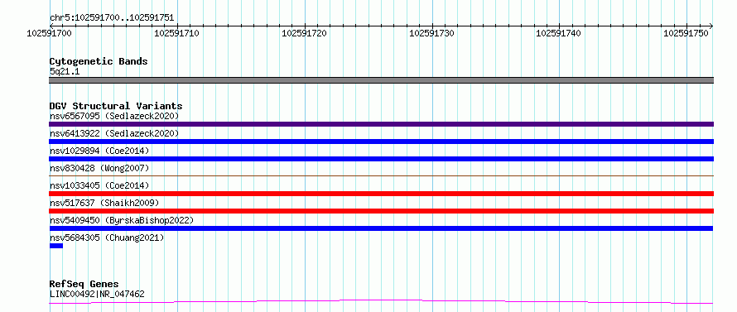Click ruler position 102591740
This screenshot has width=737, height=312.
(559, 33)
